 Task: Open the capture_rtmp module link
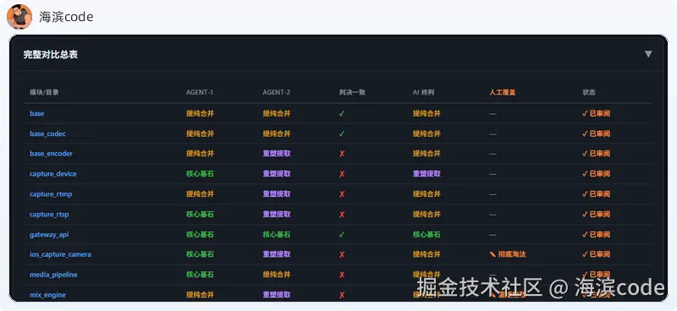pyautogui.click(x=51, y=194)
